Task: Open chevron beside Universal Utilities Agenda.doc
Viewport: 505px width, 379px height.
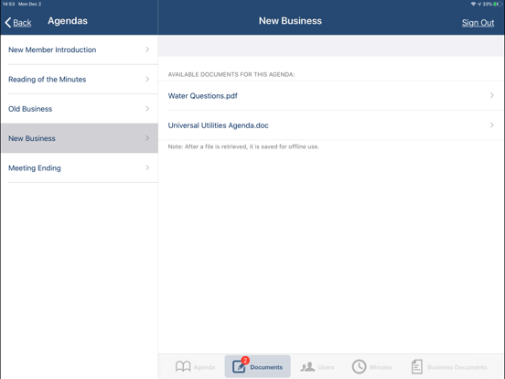Action: 492,125
